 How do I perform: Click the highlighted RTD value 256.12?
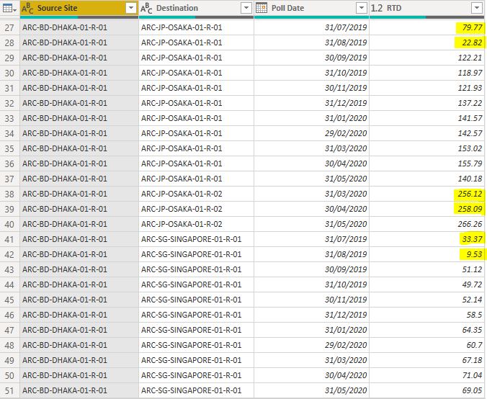click(470, 194)
